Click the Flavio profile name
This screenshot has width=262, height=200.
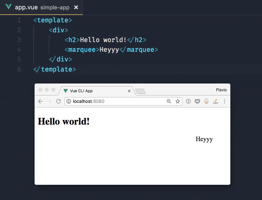click(x=221, y=90)
